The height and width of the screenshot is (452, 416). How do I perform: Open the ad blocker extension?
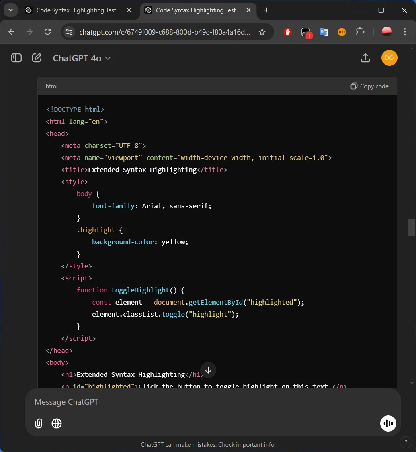pos(287,31)
